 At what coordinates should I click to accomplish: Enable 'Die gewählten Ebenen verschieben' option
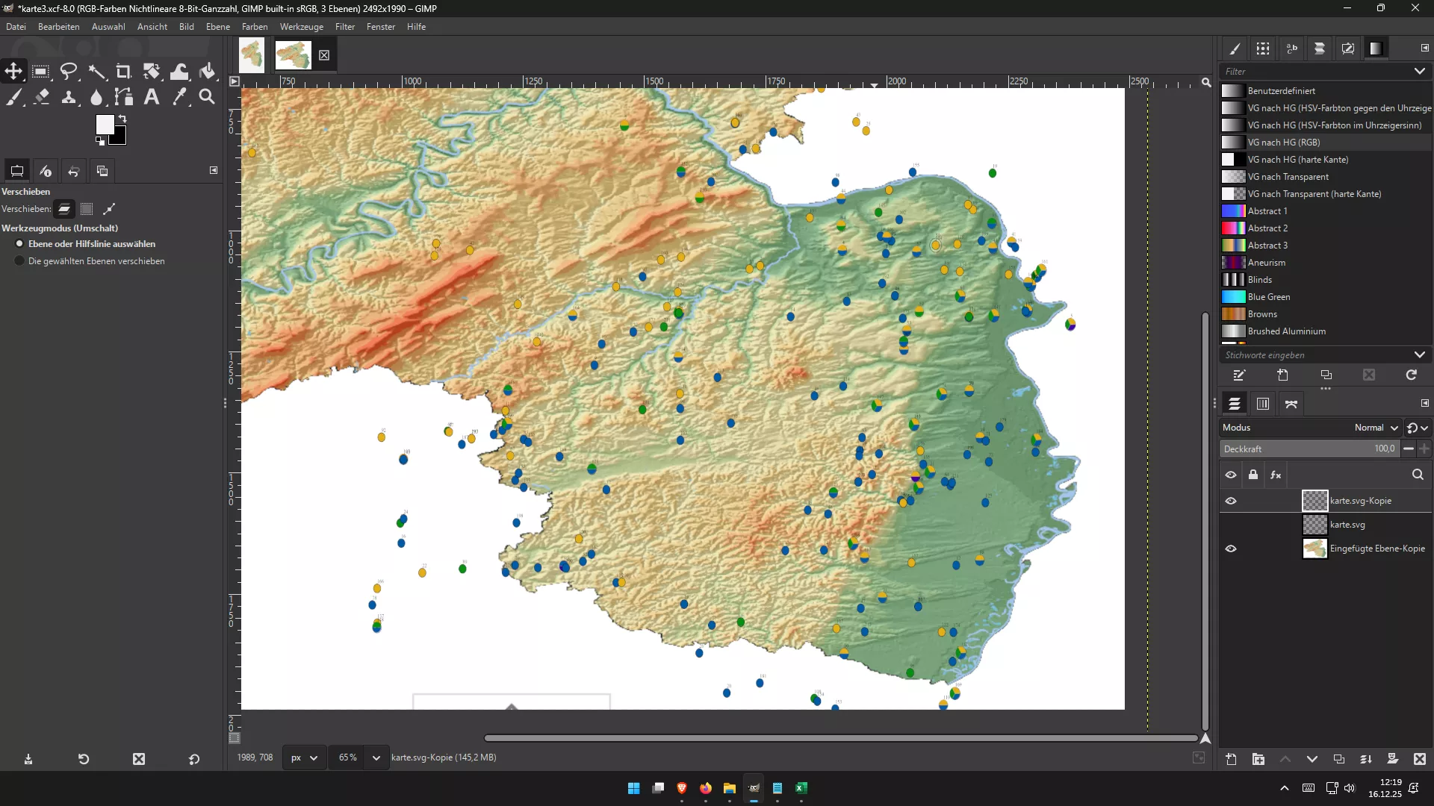click(x=20, y=261)
